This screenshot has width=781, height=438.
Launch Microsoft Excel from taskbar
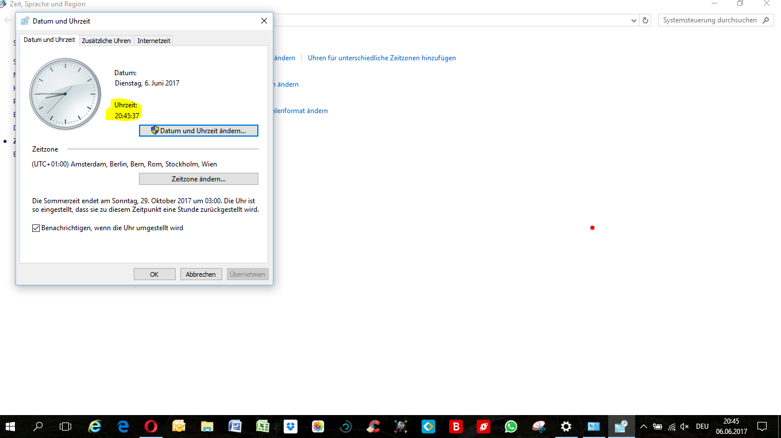[x=262, y=427]
